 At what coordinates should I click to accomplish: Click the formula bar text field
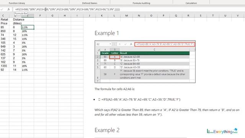[129, 9]
